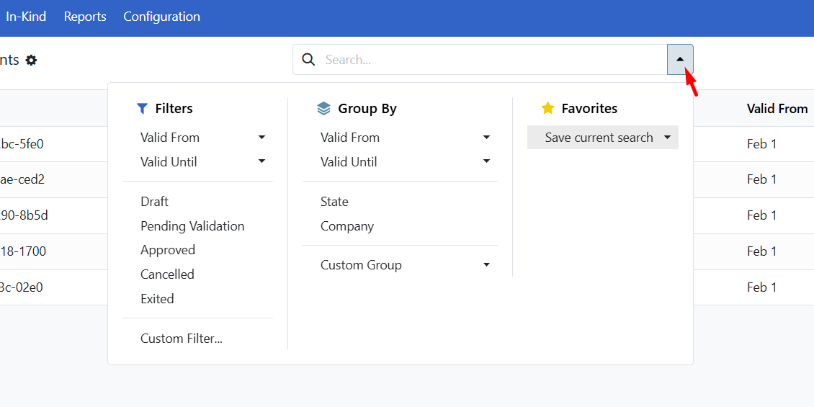Apply the Cancelled filter
814x407 pixels.
167,274
